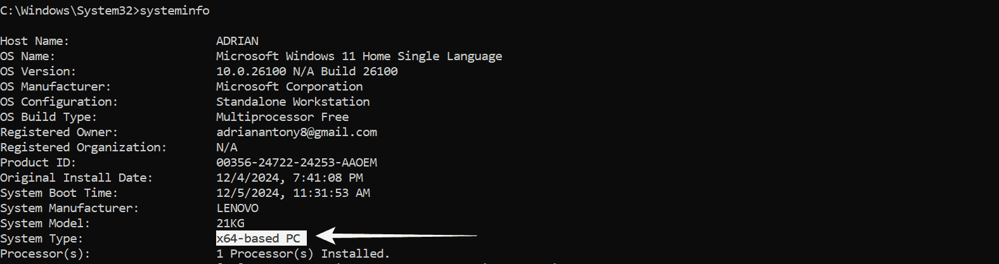The width and height of the screenshot is (999, 264).
Task: Click the System Boot Time value
Action: tap(293, 192)
